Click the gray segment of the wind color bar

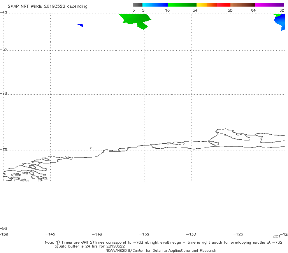137,5
